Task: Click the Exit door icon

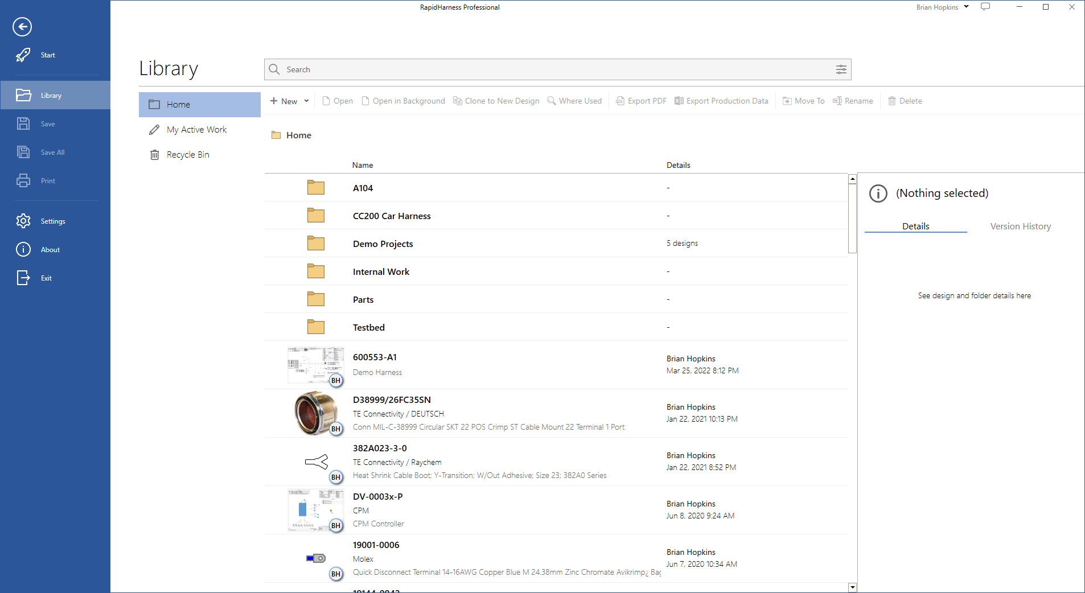Action: [x=23, y=278]
